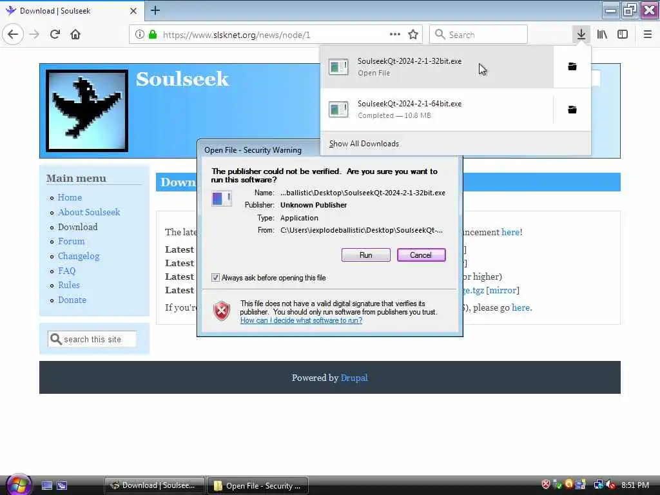Click Switch between windows quick launch icon
The image size is (660, 495).
coord(62,486)
